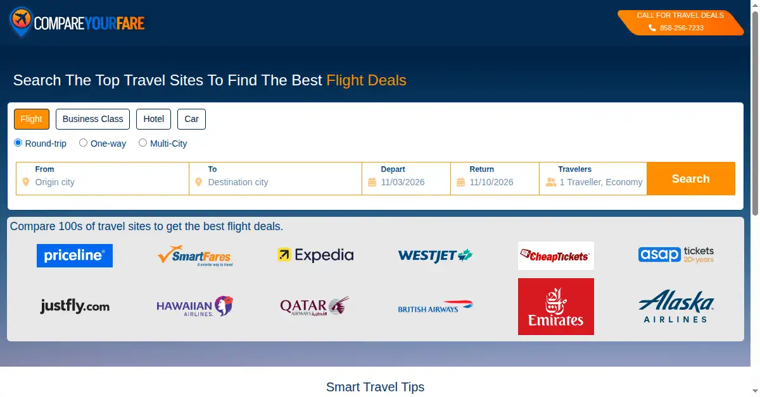Choose the Priceline logo
The width and height of the screenshot is (760, 397).
click(75, 255)
